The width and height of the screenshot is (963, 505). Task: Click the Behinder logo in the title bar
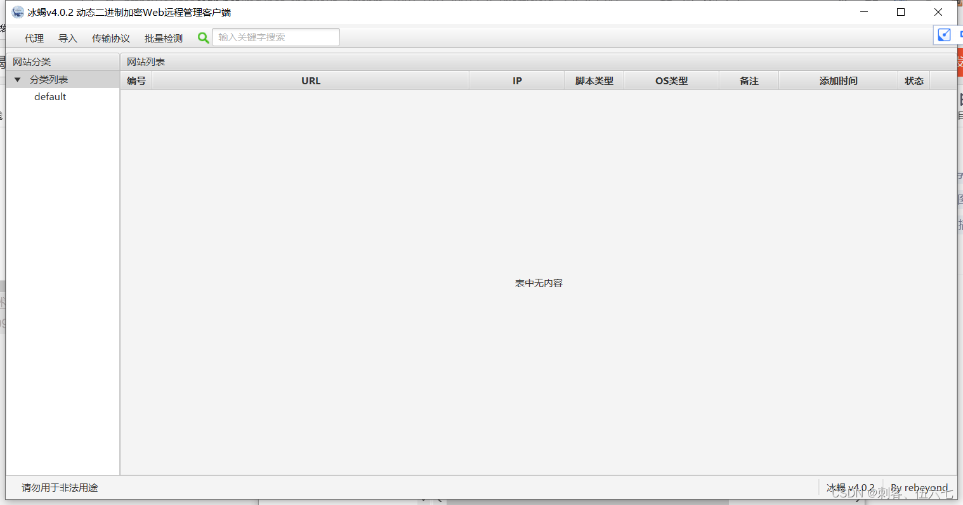[x=17, y=11]
